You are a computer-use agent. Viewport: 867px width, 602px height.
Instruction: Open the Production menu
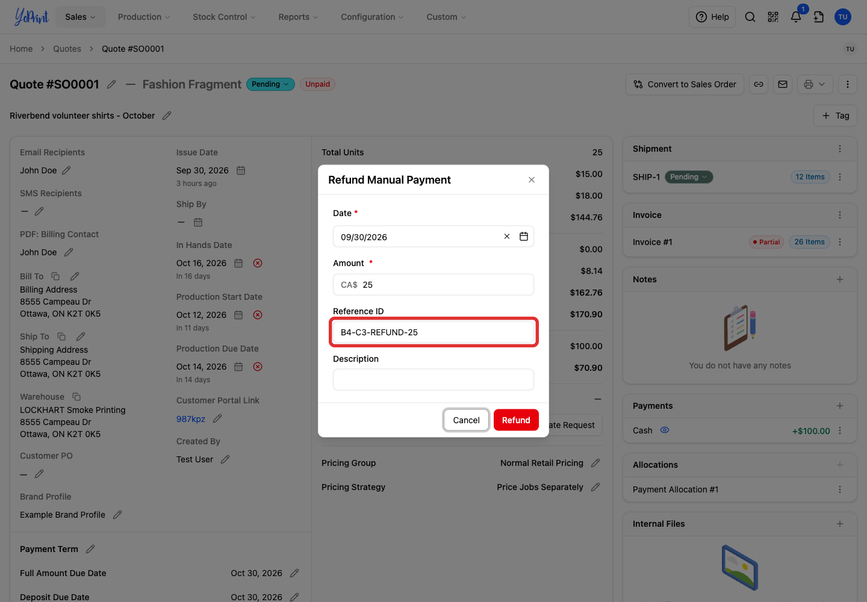coord(144,17)
